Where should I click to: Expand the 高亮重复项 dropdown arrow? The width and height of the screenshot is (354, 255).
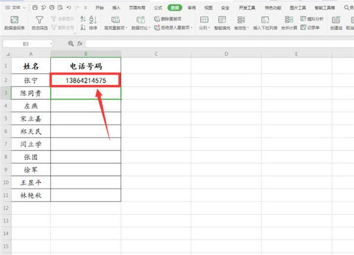tap(126, 28)
